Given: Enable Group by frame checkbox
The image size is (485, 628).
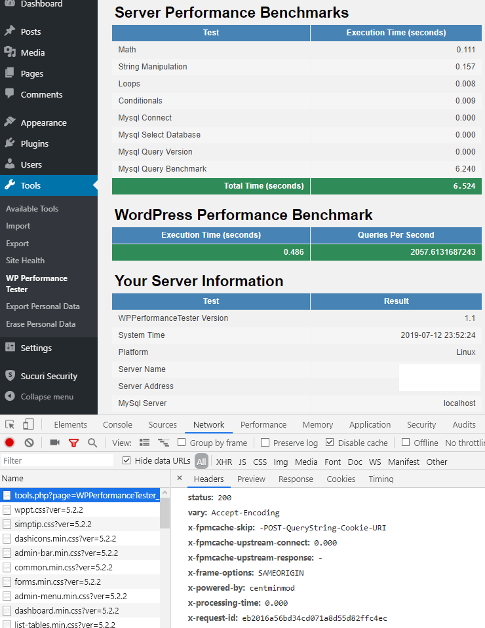Looking at the screenshot, I should (x=182, y=442).
